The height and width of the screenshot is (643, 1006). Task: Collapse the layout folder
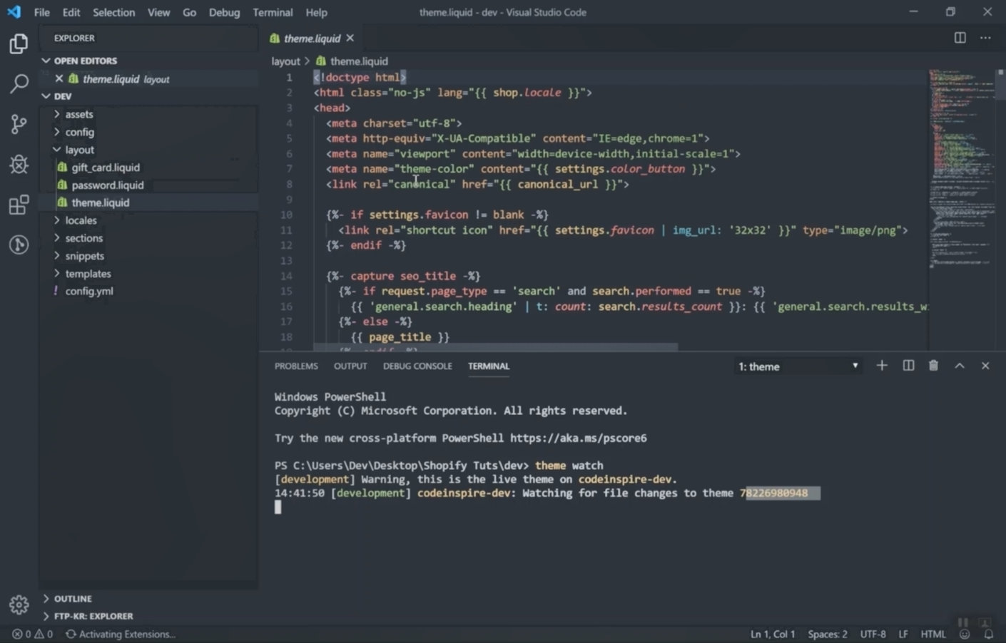[x=57, y=150]
